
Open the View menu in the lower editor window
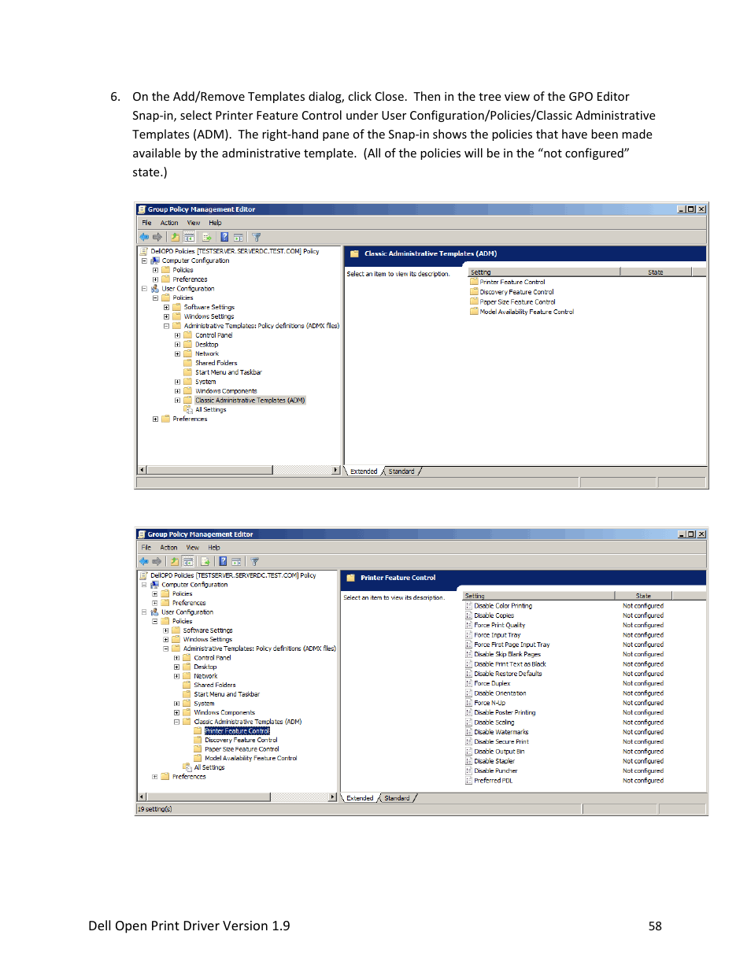click(x=193, y=547)
